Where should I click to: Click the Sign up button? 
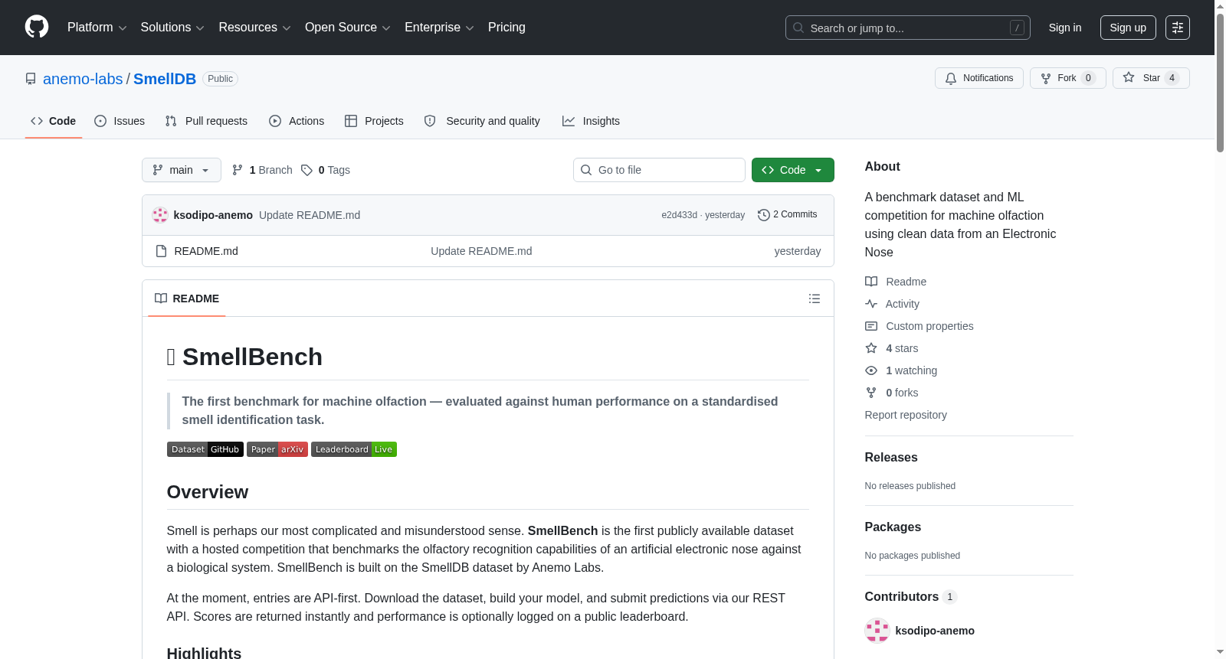click(x=1128, y=28)
